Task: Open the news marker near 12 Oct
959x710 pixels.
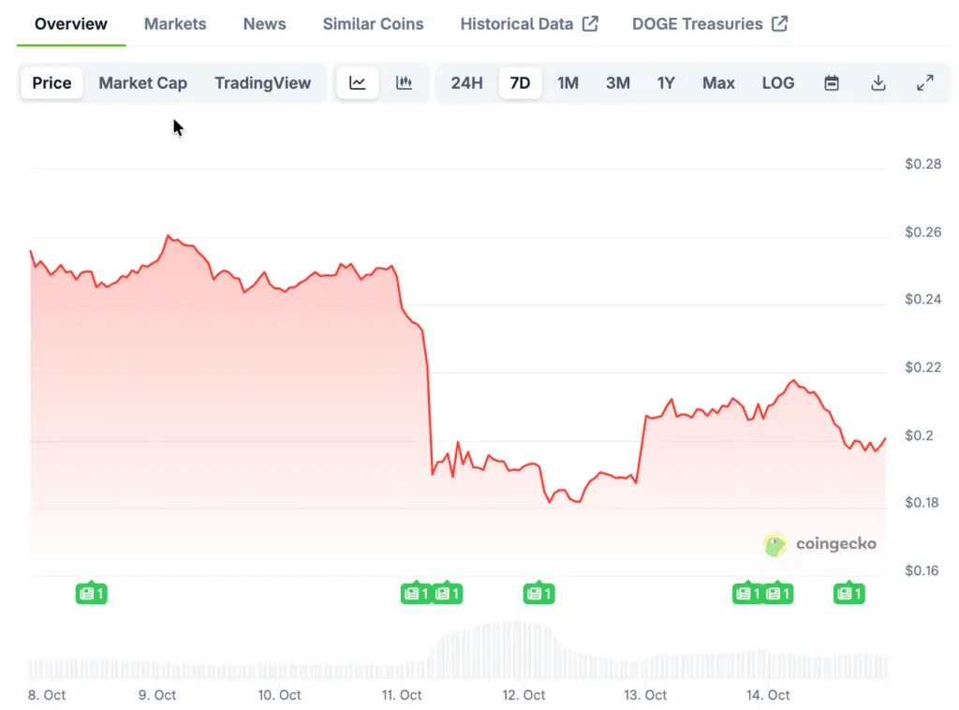Action: point(539,593)
